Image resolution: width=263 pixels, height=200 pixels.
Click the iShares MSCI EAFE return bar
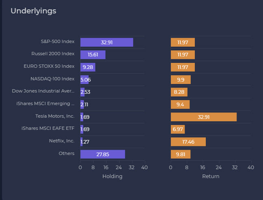click(178, 129)
